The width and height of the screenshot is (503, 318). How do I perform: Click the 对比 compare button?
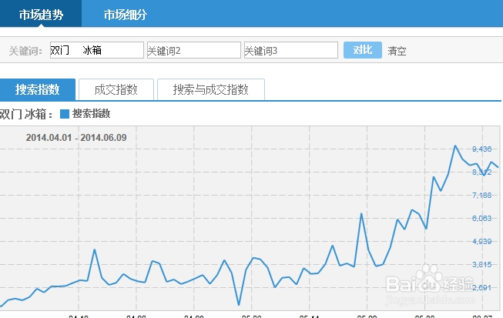(363, 50)
